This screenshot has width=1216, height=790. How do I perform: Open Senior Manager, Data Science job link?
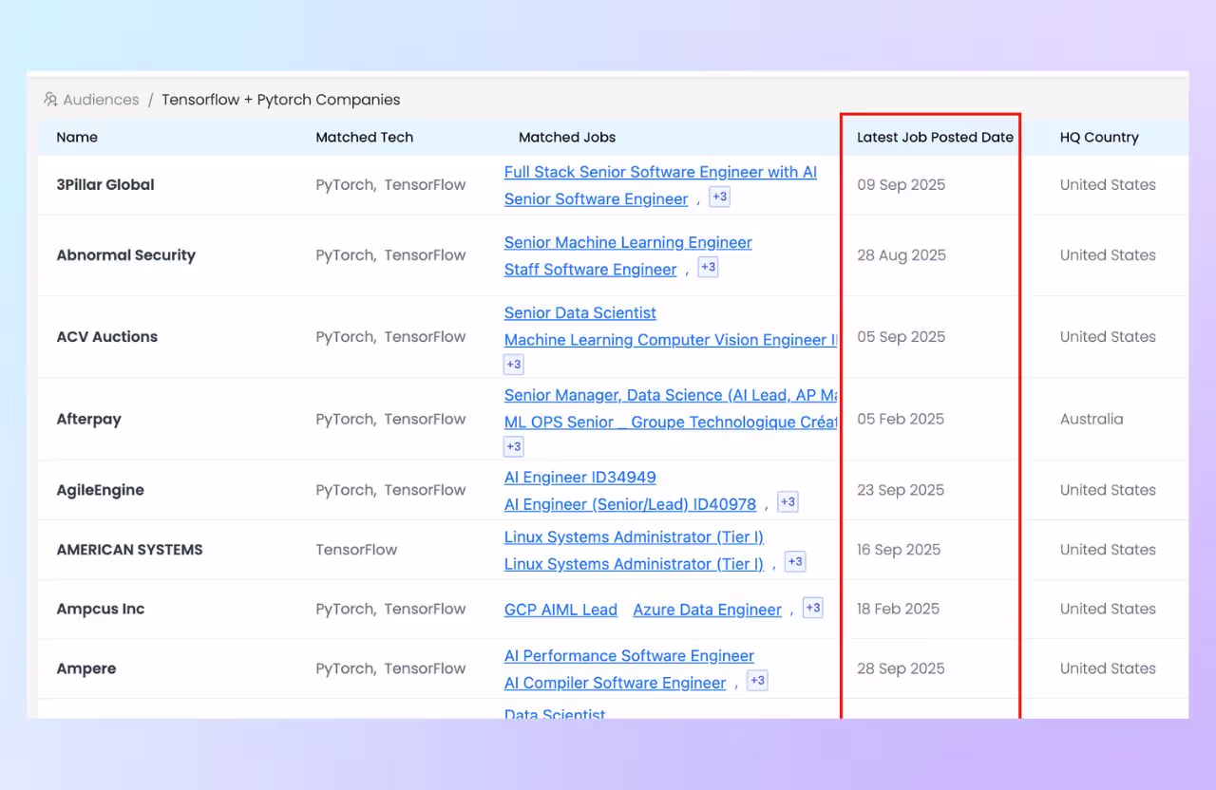click(671, 395)
